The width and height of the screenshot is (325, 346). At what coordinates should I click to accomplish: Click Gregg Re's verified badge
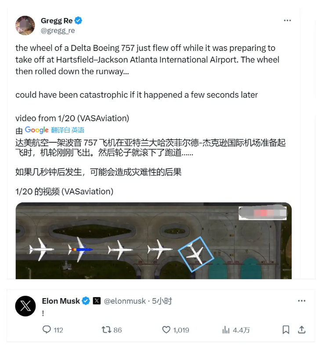78,21
